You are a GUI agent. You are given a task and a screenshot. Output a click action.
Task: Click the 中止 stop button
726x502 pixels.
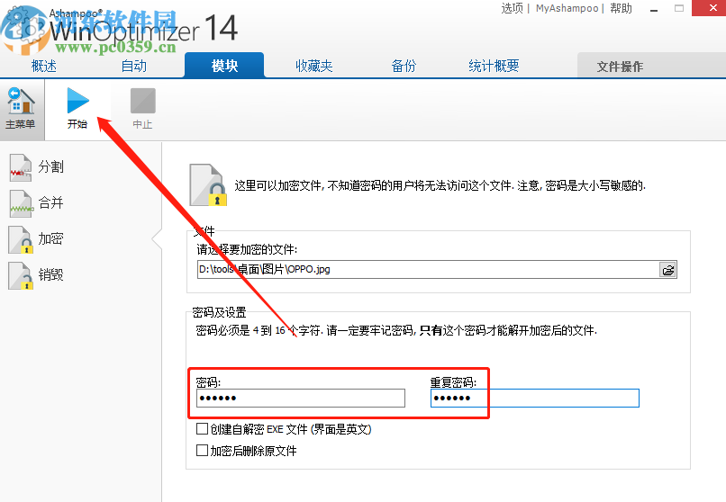click(142, 109)
